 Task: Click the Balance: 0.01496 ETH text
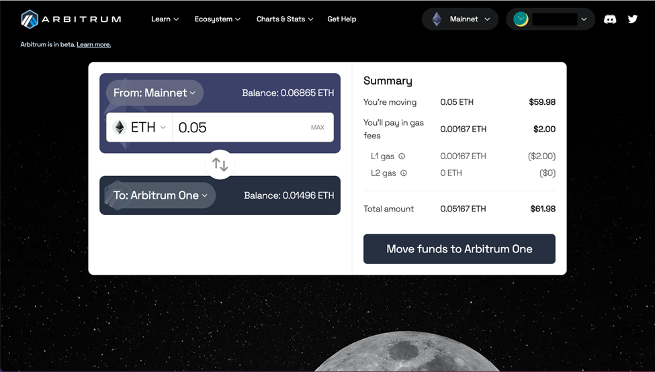(289, 195)
